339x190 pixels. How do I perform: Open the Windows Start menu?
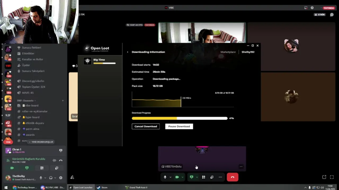(x=6, y=188)
